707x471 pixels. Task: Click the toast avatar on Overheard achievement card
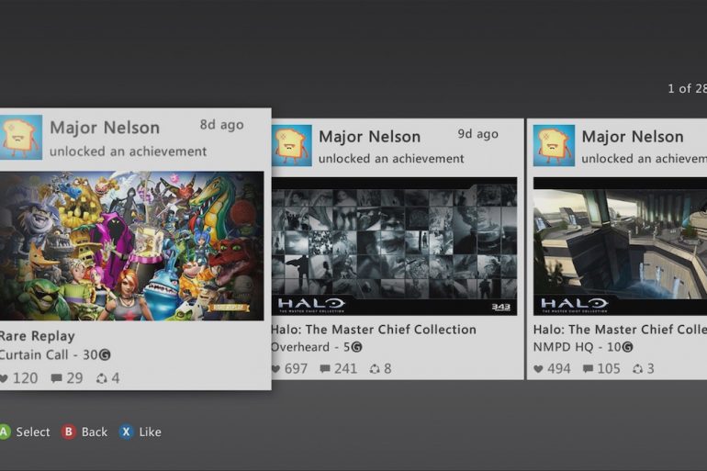[292, 146]
